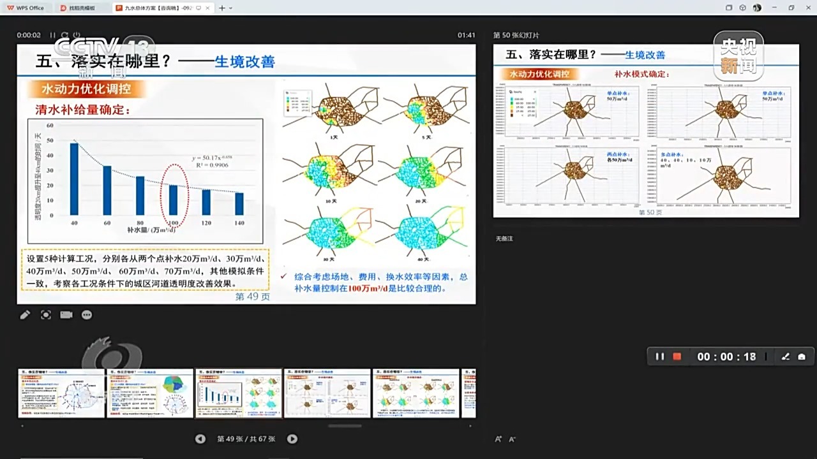
Task: Select the first slide thumbnail in strip
Action: tap(61, 393)
